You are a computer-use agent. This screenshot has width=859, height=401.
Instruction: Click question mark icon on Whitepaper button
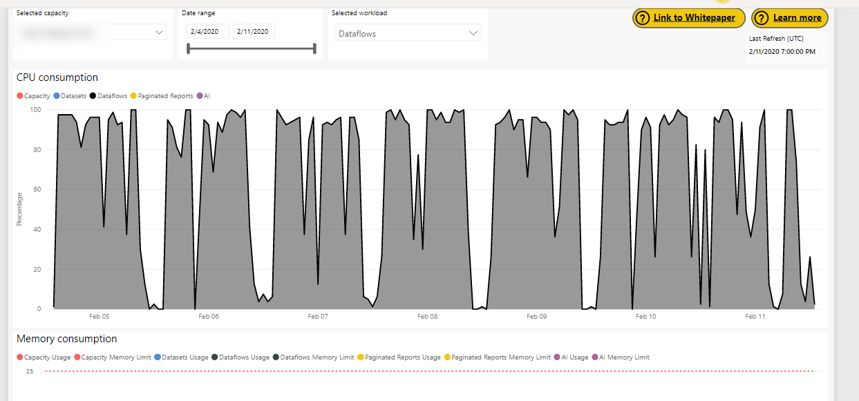pyautogui.click(x=643, y=18)
